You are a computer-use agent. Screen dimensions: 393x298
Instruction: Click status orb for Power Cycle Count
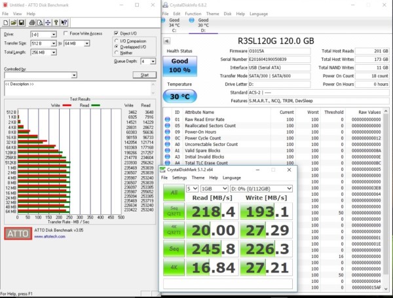tap(168, 138)
